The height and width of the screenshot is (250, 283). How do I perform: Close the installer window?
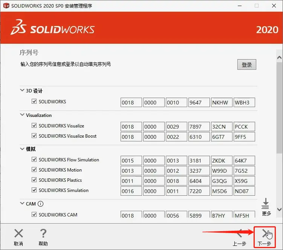274,6
